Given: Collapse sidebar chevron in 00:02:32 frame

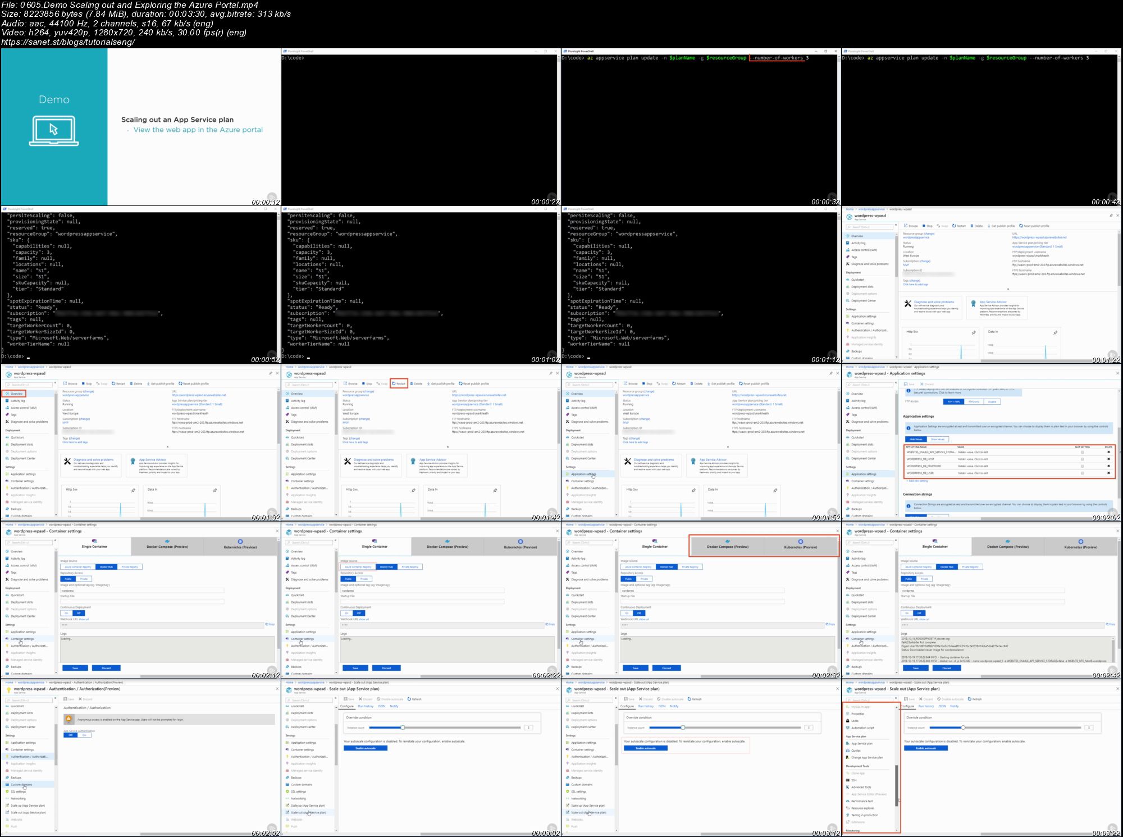Looking at the screenshot, I should click(x=614, y=539).
